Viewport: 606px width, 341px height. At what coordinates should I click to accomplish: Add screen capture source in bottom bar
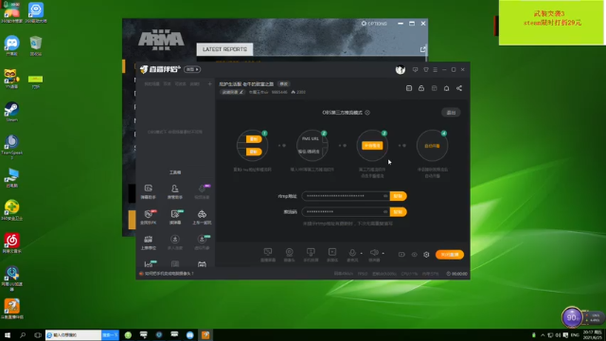[x=268, y=255]
